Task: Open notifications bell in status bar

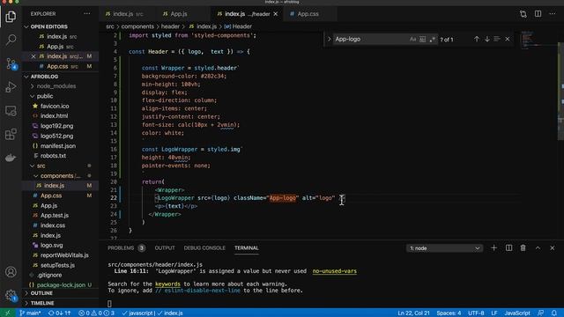Action: tap(554, 313)
